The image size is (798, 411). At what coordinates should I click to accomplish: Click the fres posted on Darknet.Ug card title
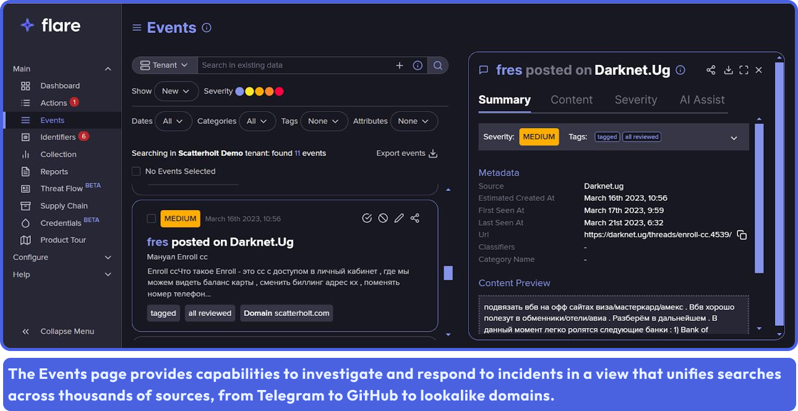(x=220, y=242)
